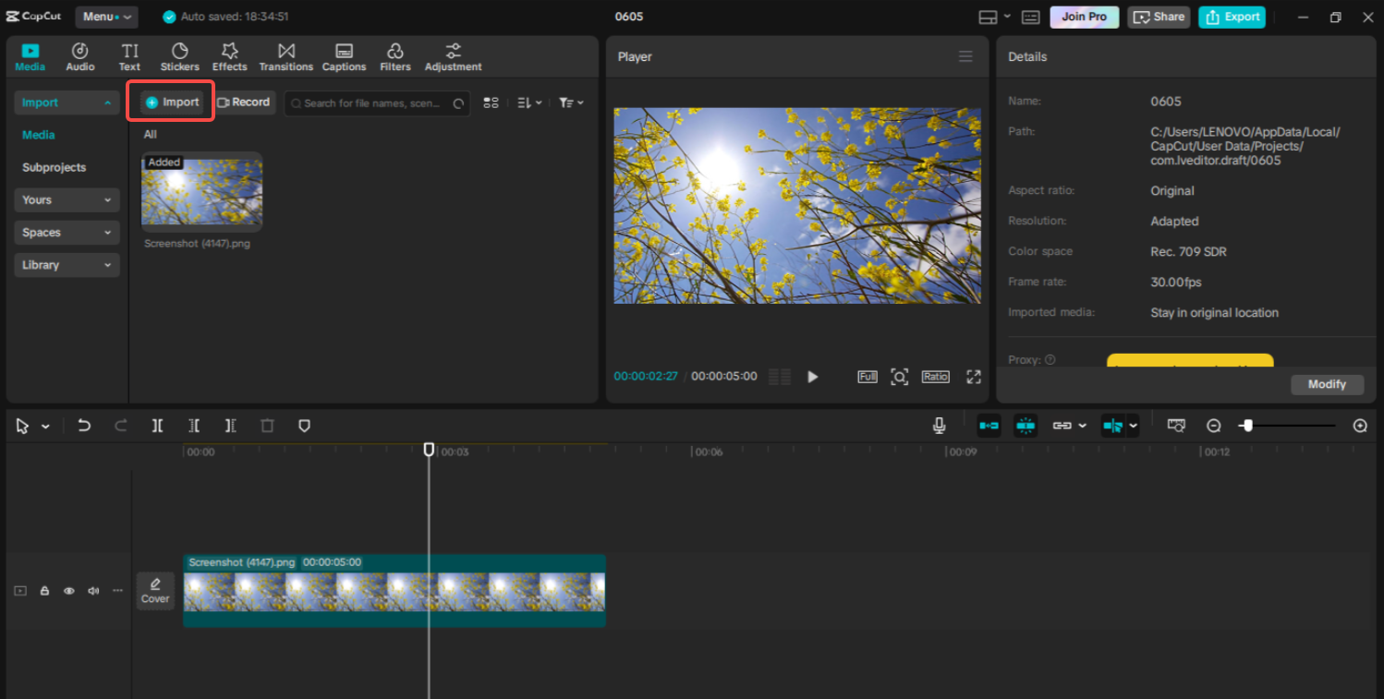Screen dimensions: 1384x699
Task: Click the timeline zoom slider handle
Action: [x=1248, y=426]
